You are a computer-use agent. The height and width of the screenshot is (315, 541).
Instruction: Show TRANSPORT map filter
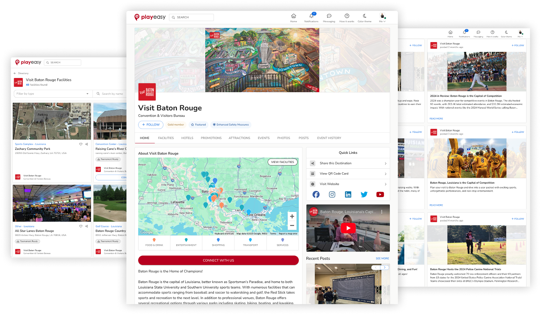pos(250,242)
